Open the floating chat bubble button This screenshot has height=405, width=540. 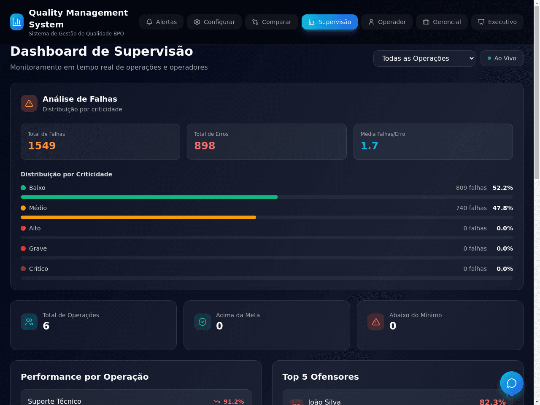(512, 383)
